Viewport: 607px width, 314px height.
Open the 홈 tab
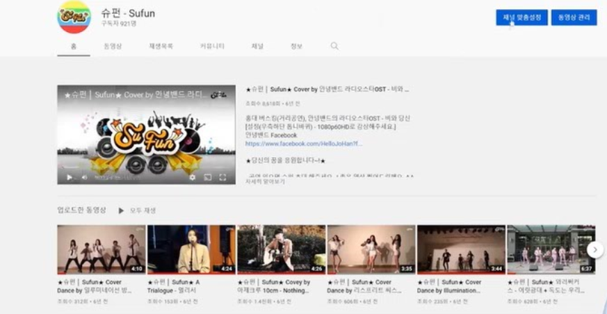[74, 47]
